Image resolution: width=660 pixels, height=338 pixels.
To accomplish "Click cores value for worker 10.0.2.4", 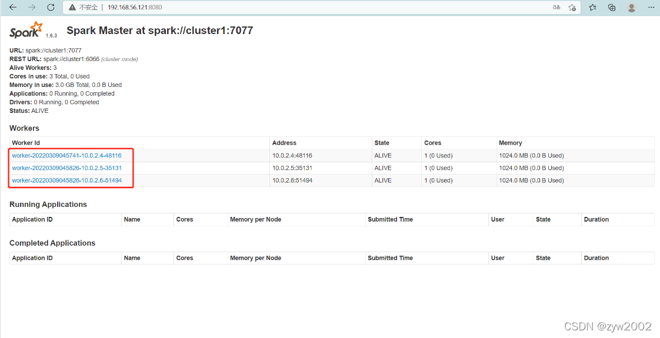I will pos(438,156).
